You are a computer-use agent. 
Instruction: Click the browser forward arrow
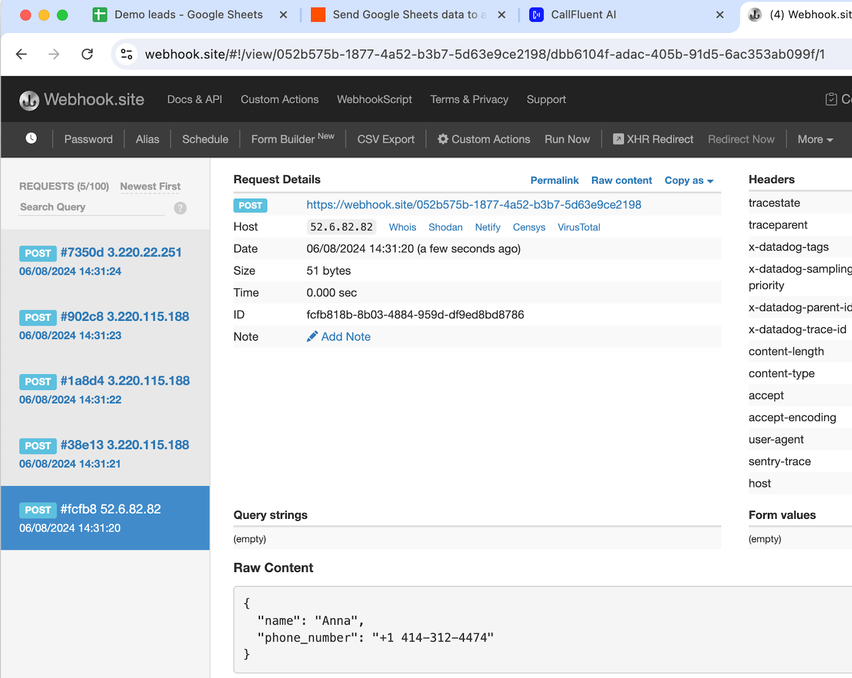click(54, 54)
